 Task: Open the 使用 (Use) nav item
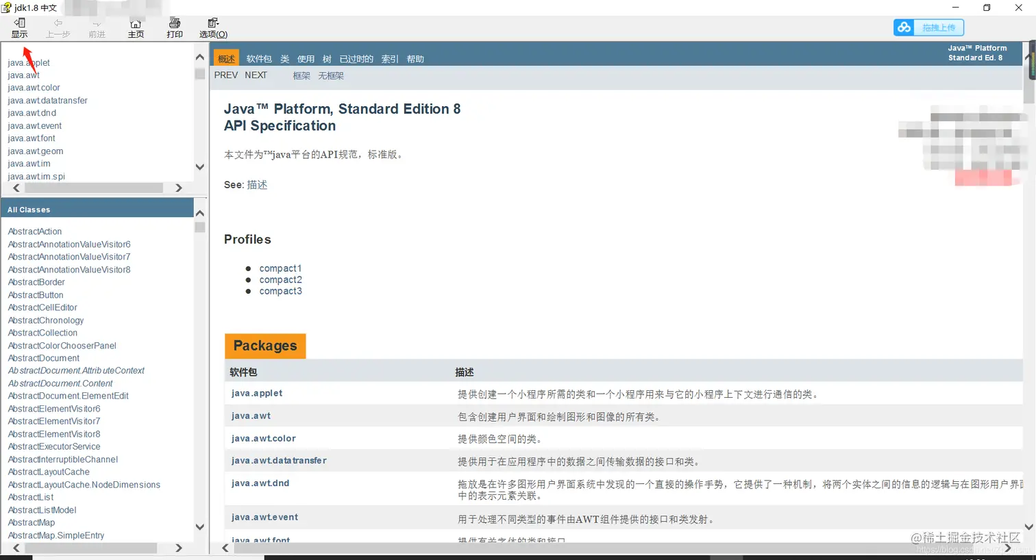pos(306,59)
